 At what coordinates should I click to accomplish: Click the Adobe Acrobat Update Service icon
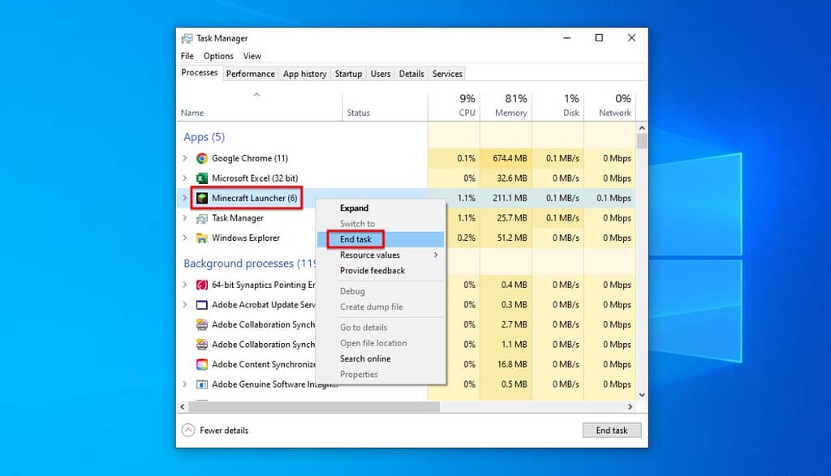(201, 305)
